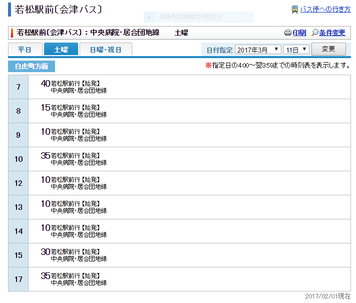The width and height of the screenshot is (356, 303).
Task: Click the 7 o'clock hour cell
Action: click(x=19, y=87)
